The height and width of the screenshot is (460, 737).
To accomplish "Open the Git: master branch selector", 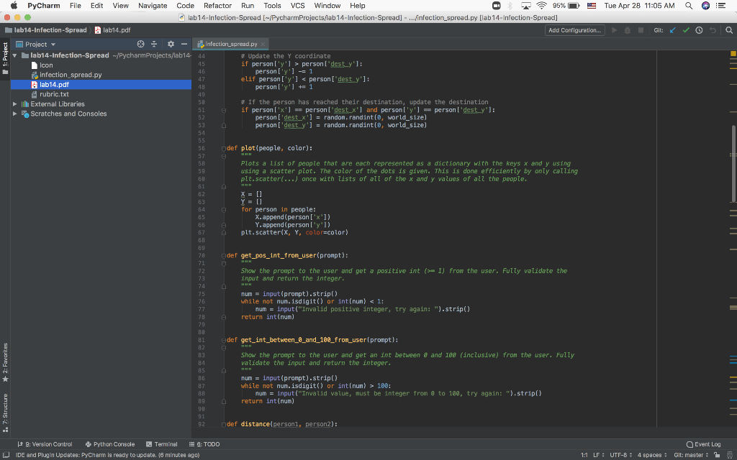I will coord(688,455).
